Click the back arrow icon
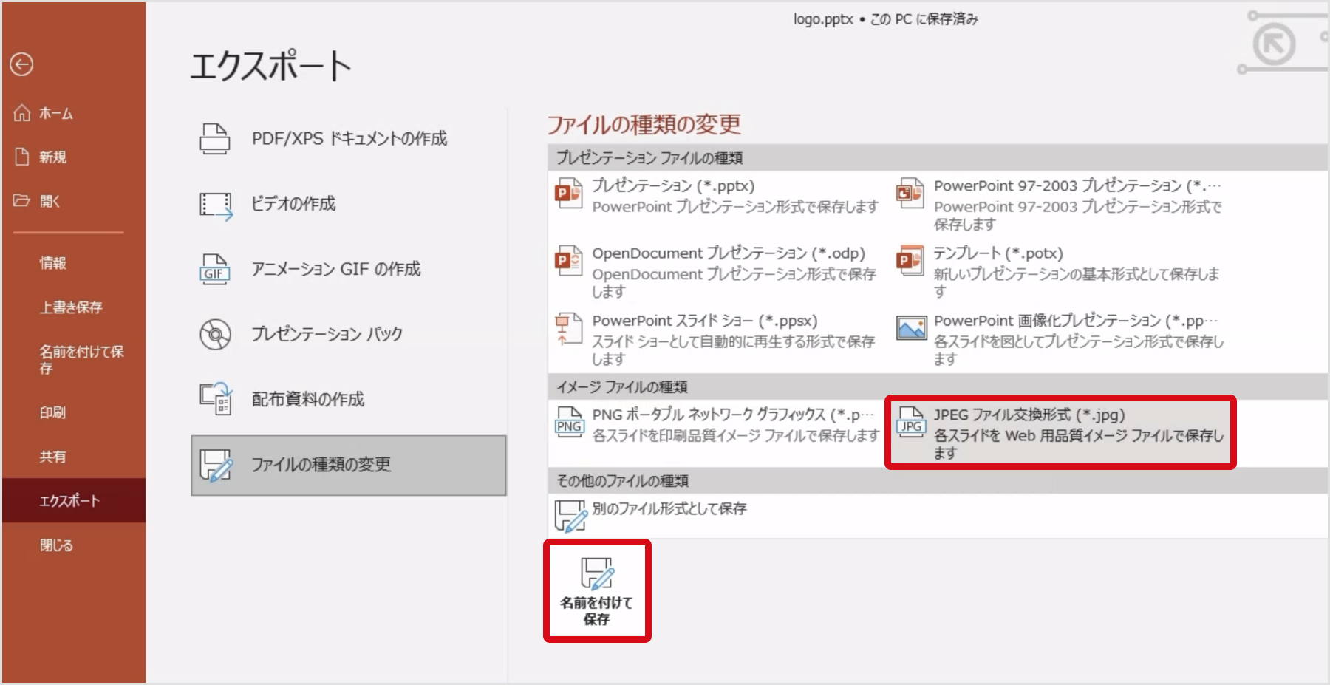 [x=21, y=65]
